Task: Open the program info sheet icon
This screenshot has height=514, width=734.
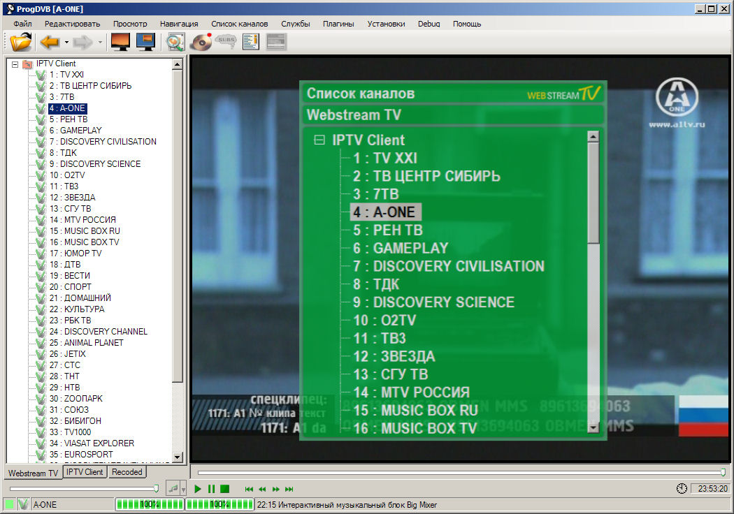Action: [x=250, y=42]
